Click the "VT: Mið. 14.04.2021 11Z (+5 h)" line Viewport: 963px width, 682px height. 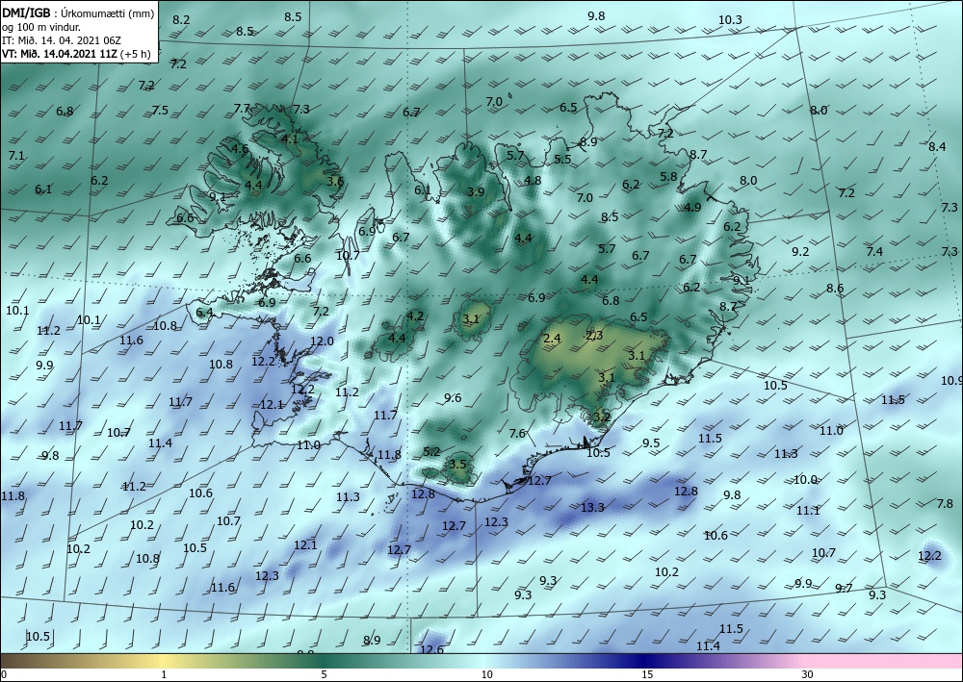click(x=76, y=53)
